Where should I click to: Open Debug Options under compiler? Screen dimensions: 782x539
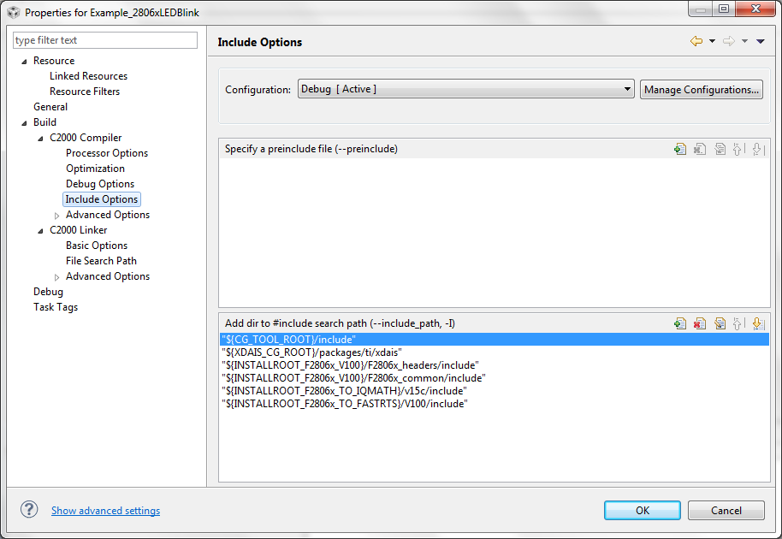point(100,184)
